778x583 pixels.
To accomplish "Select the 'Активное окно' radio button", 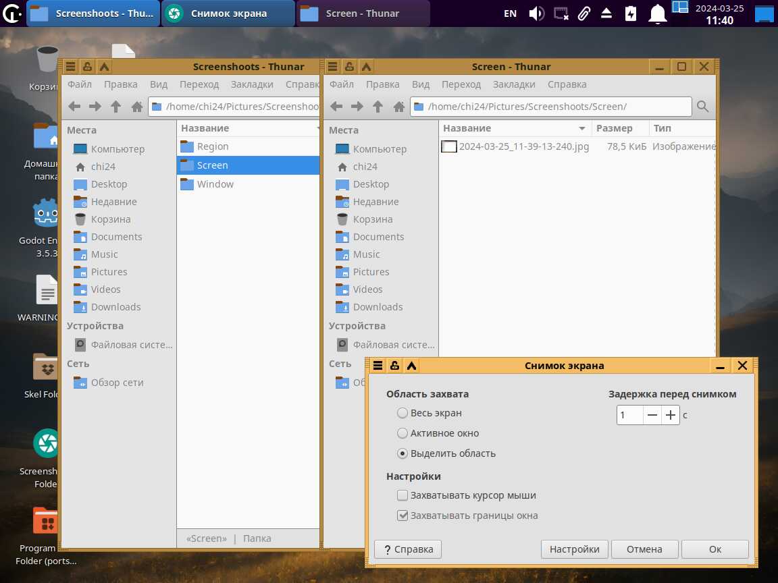I will (403, 433).
